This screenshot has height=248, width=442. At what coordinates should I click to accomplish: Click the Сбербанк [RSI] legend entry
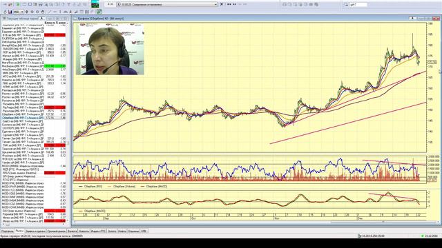click(x=90, y=187)
